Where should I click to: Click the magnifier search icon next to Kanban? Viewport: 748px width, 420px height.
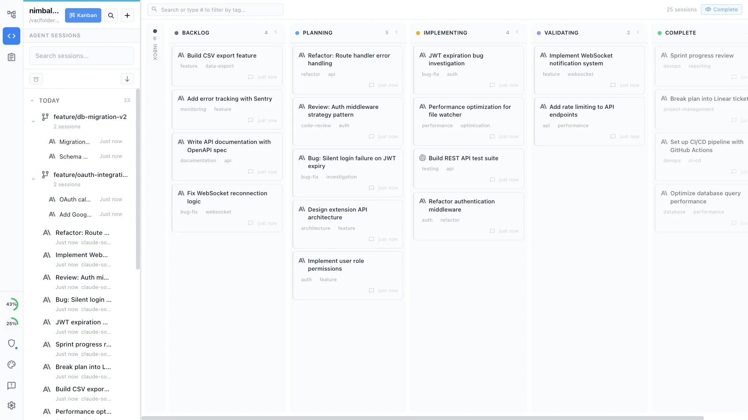point(111,16)
